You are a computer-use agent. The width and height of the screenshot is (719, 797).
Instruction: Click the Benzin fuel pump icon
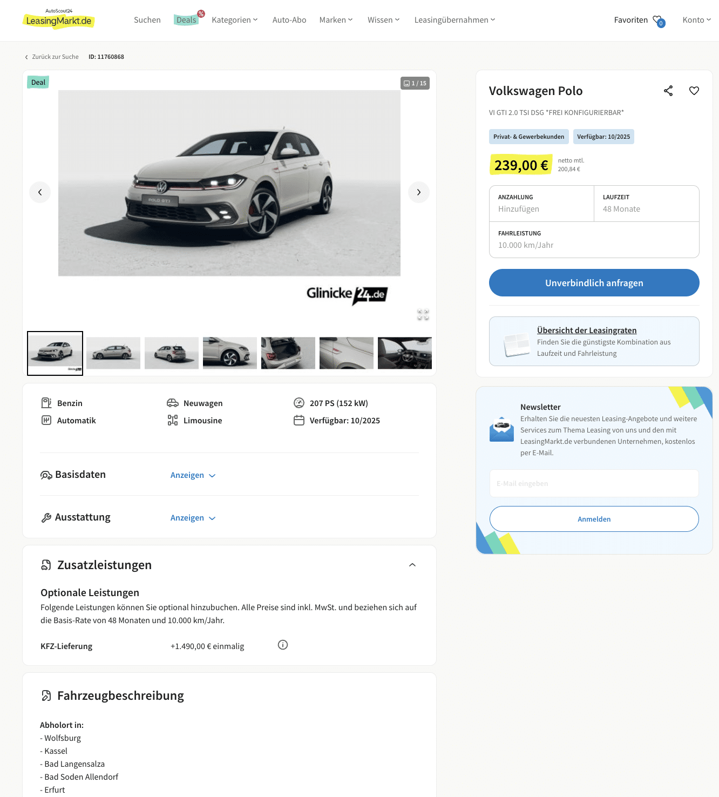click(x=46, y=403)
